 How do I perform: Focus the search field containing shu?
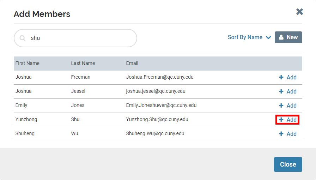click(x=75, y=38)
